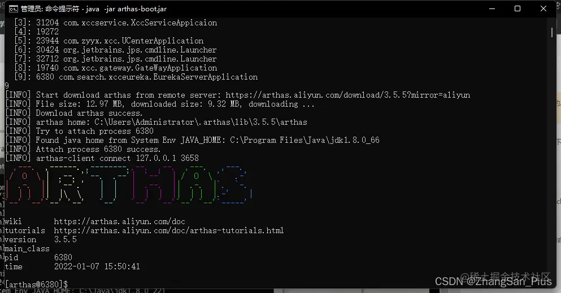The height and width of the screenshot is (293, 561).
Task: Click the GateWayApplication process line
Action: [116, 68]
